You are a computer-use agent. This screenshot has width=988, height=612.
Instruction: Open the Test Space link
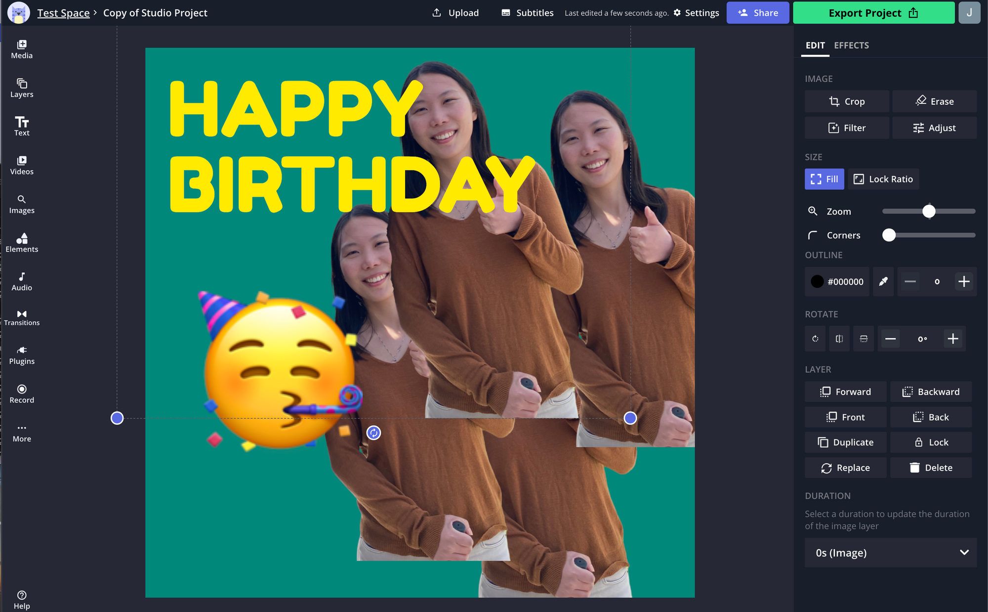point(63,13)
